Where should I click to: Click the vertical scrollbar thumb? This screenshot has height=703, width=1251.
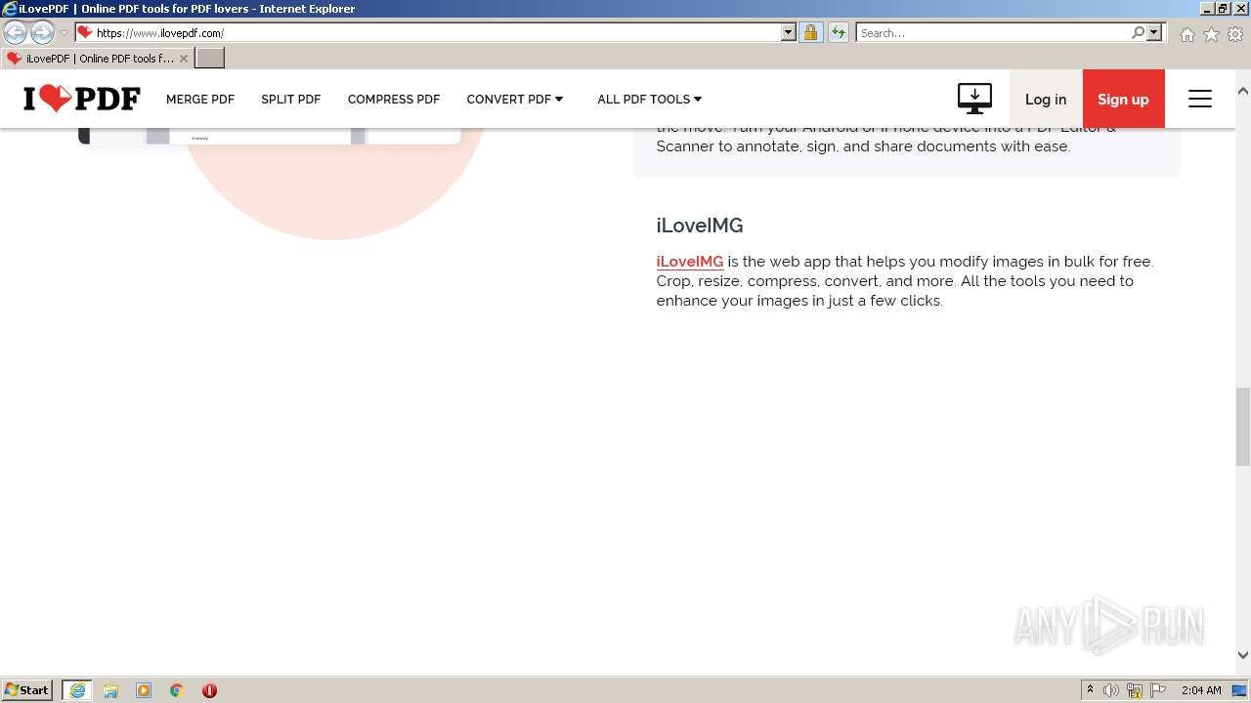tap(1243, 427)
